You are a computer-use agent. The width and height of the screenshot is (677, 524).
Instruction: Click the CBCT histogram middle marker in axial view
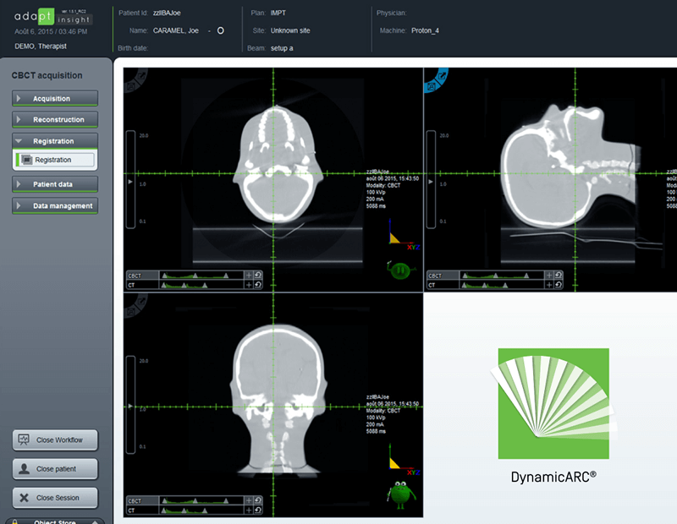195,276
